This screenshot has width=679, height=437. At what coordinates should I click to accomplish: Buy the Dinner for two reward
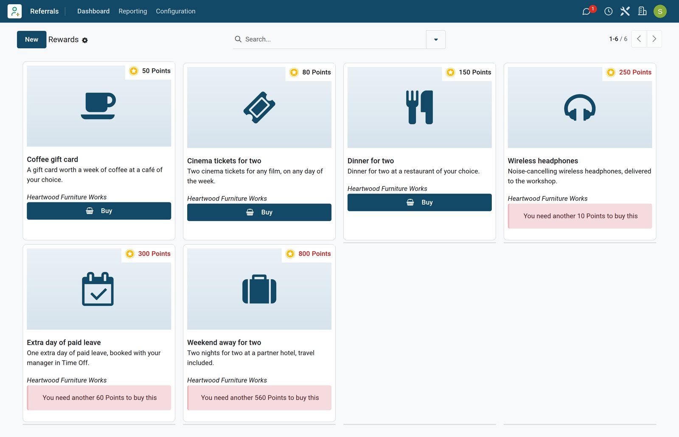click(420, 202)
